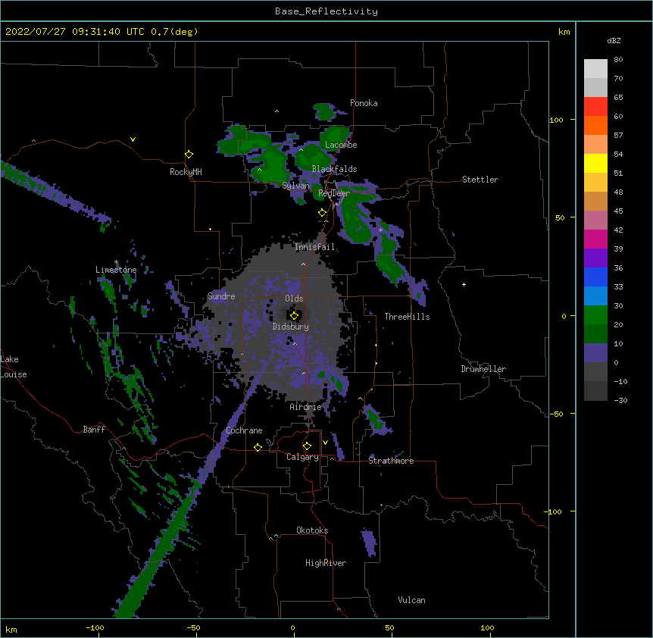Screen dimensions: 653x638
Task: Select the Drumheller label
Action: (x=483, y=369)
